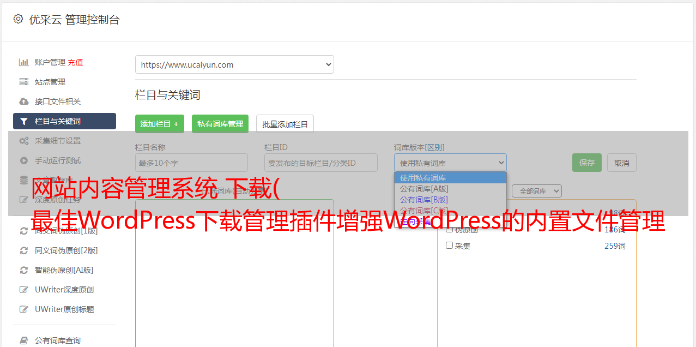Click the edit icon beside UWriter原创标题
Screen dimensions: 696x347
click(x=24, y=309)
